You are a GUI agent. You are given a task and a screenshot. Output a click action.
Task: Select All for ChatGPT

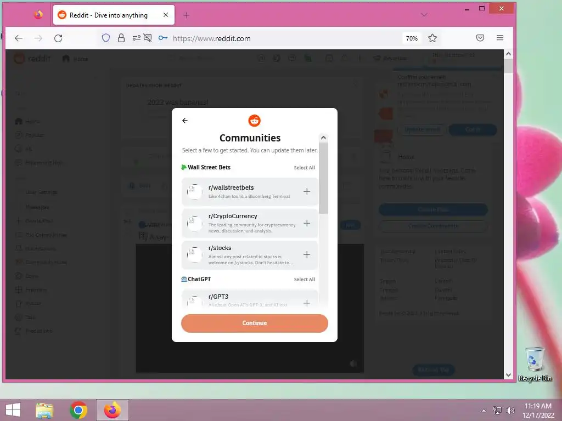(304, 279)
